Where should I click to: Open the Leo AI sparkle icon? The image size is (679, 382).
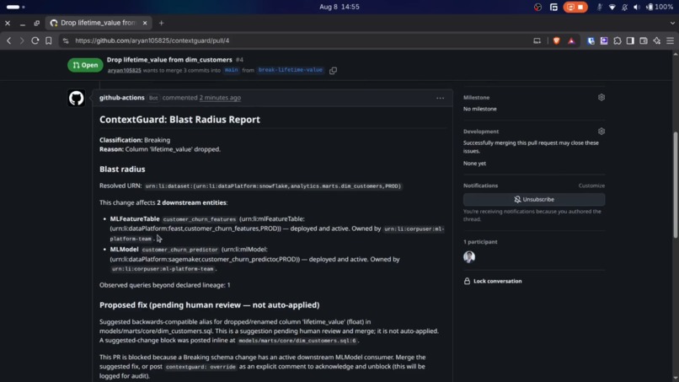click(657, 40)
